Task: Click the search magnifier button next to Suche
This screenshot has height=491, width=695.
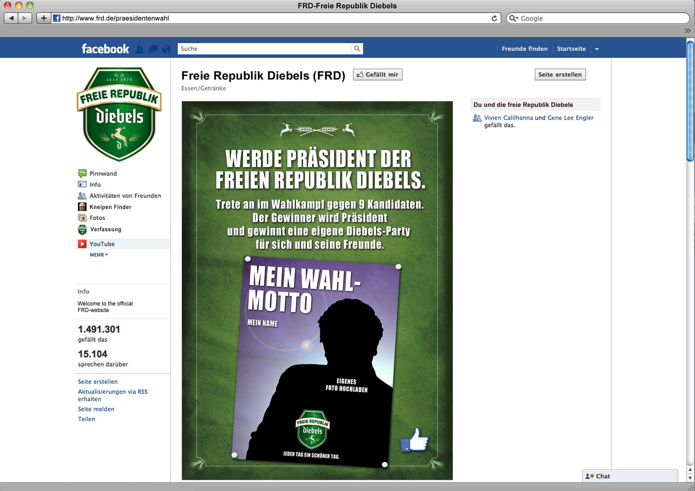Action: pos(357,48)
